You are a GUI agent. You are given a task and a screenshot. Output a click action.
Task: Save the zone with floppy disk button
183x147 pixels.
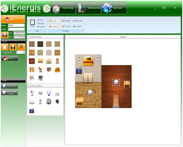(13, 47)
